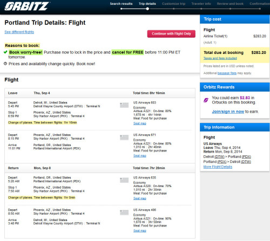Click the purple Orbucks rewards icon
The height and width of the screenshot is (241, 270).
pyautogui.click(x=206, y=100)
